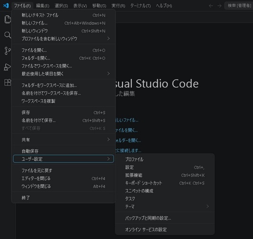Choose フォルダーを開く... in the File menu

click(x=63, y=58)
